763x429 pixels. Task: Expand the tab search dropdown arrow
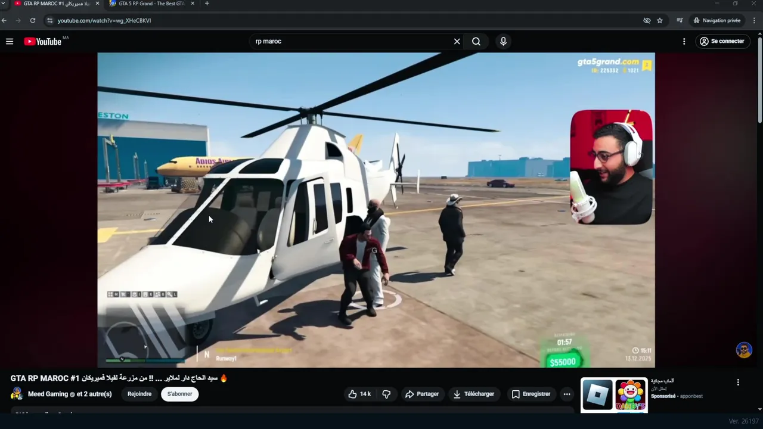pyautogui.click(x=3, y=4)
